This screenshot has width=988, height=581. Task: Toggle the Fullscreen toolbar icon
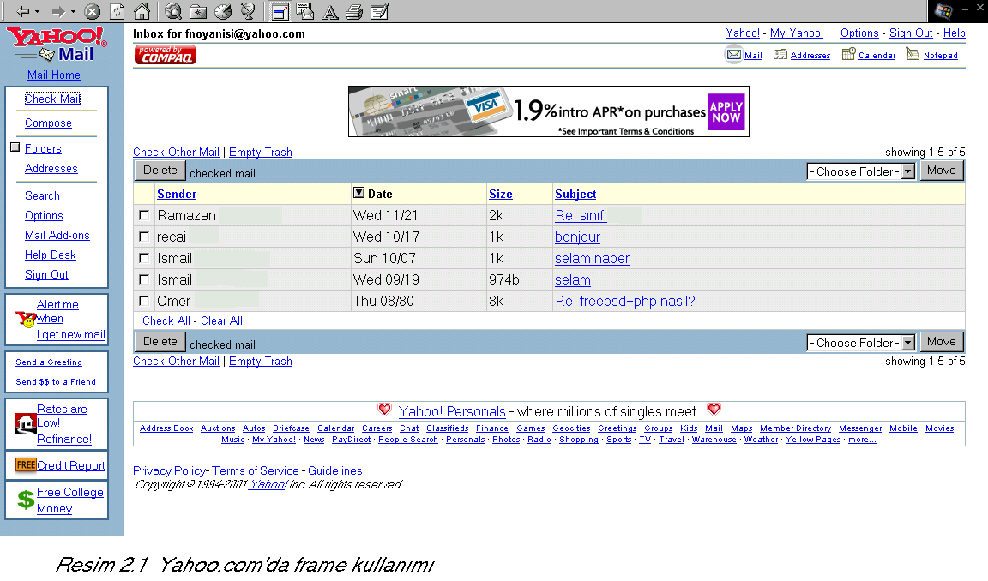[280, 11]
